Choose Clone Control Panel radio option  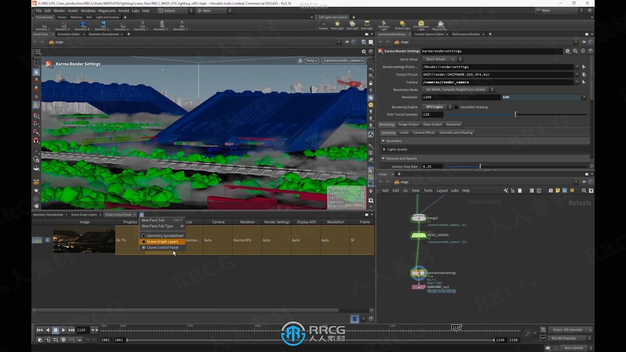(162, 247)
